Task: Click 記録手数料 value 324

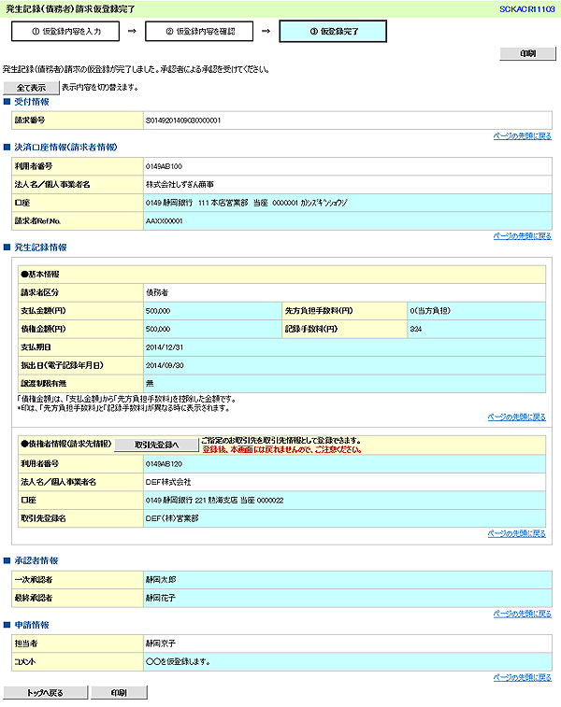Action: (x=416, y=329)
